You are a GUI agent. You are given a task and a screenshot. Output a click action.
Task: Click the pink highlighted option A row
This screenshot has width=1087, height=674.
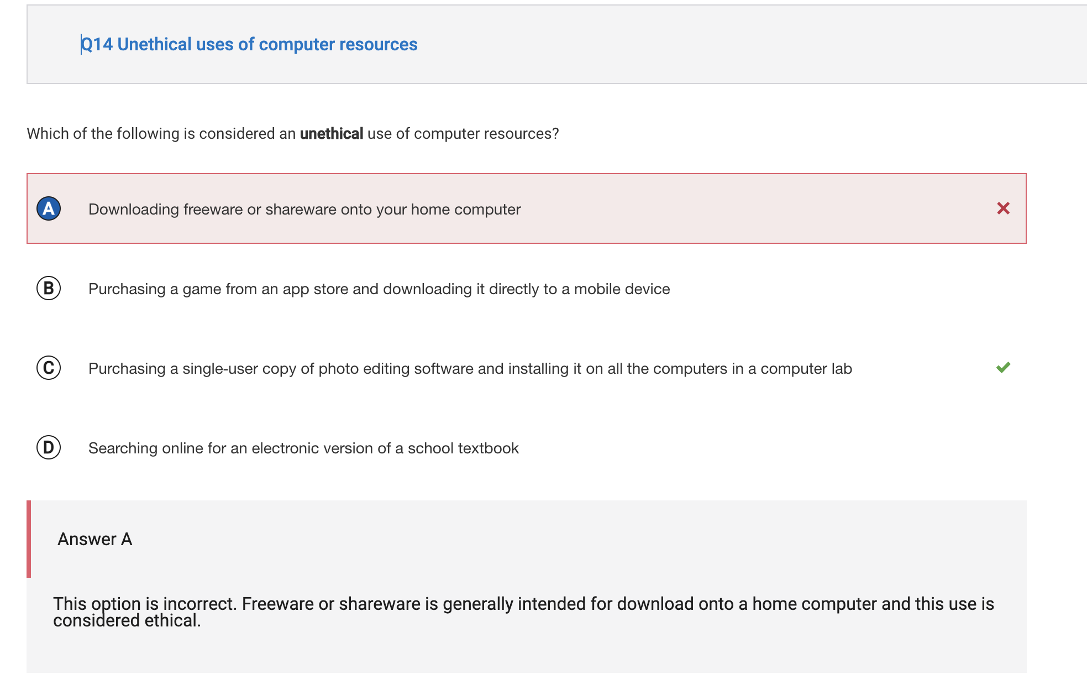pos(527,208)
